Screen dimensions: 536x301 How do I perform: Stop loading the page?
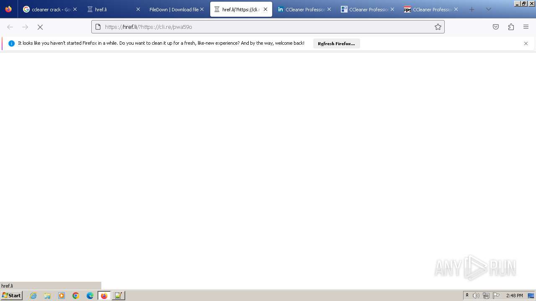tap(40, 27)
